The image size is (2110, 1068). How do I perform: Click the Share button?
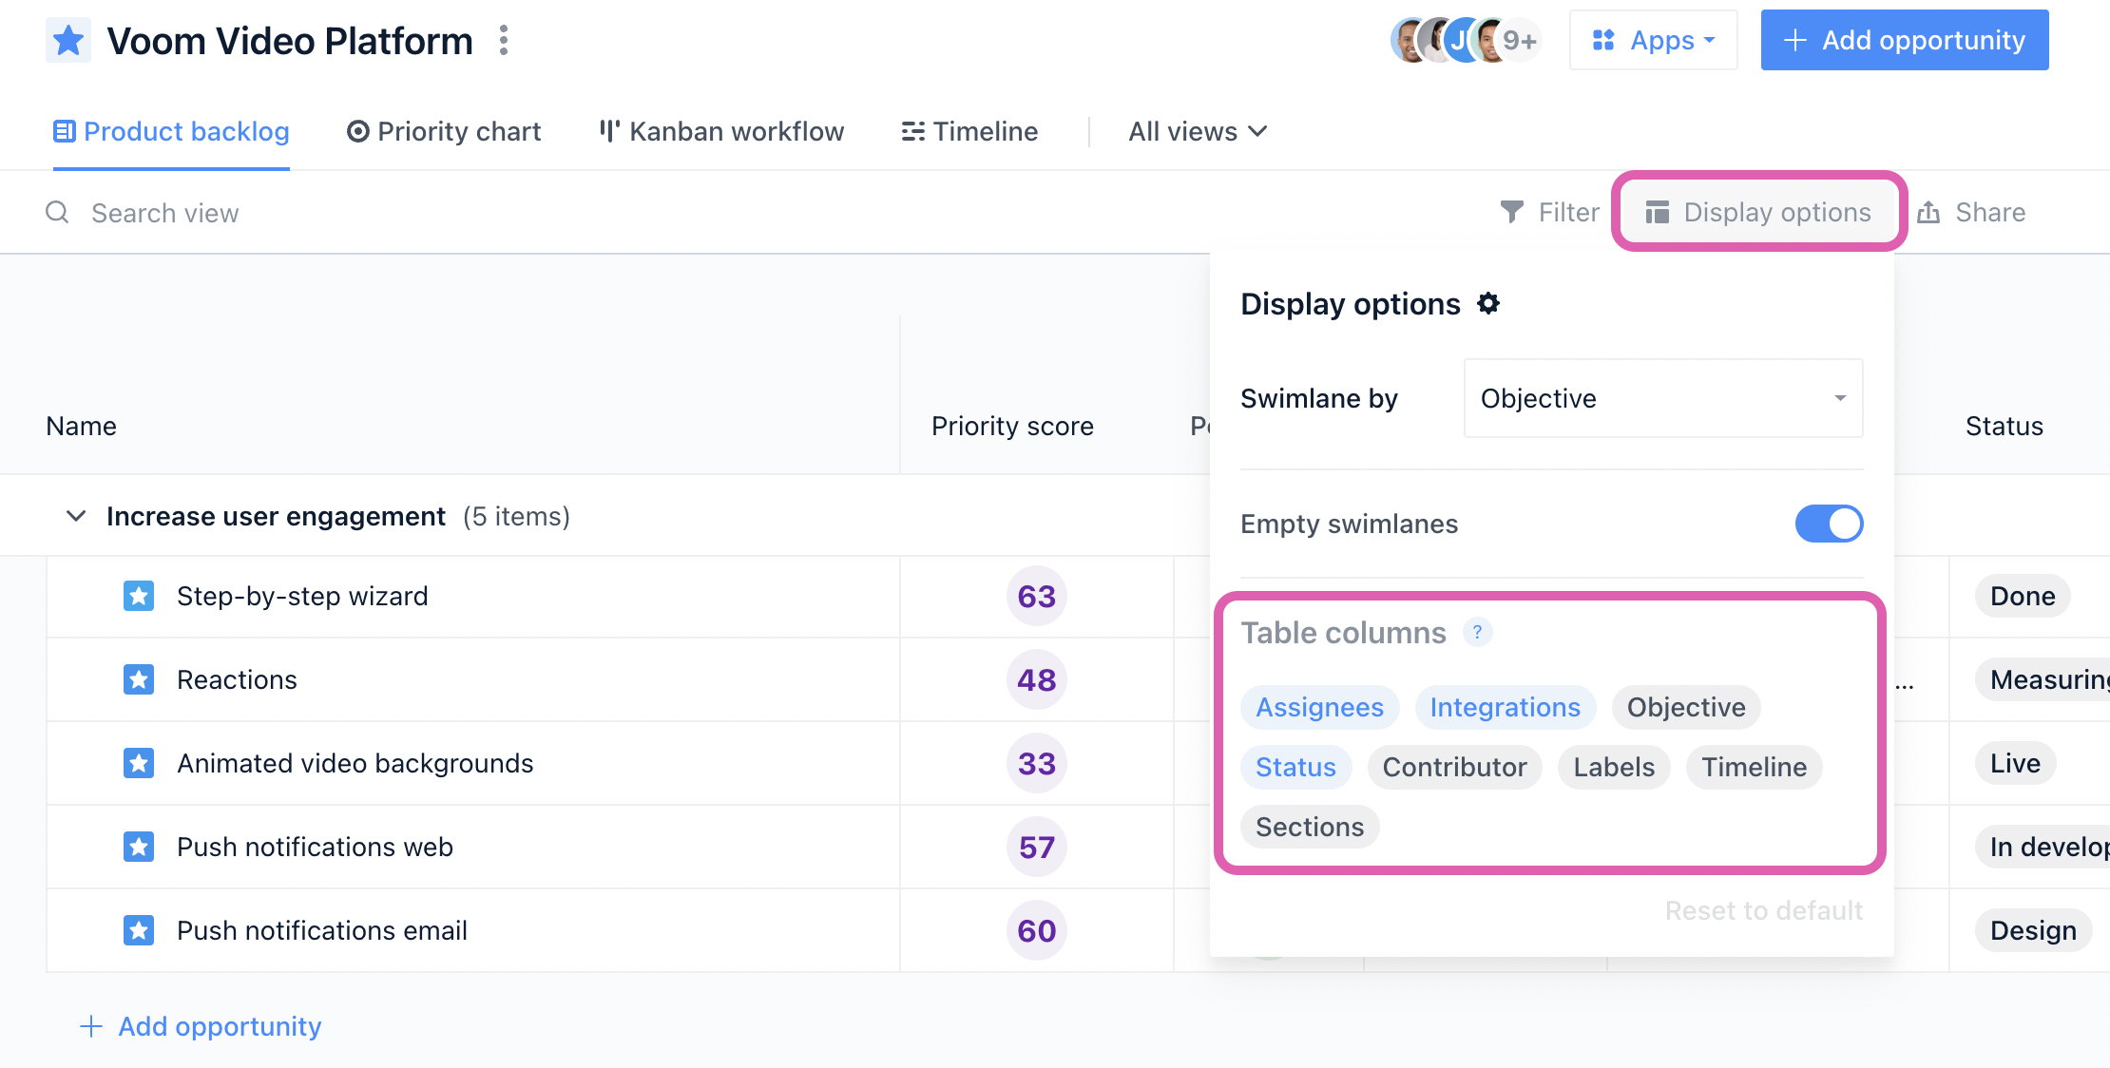(x=1971, y=212)
